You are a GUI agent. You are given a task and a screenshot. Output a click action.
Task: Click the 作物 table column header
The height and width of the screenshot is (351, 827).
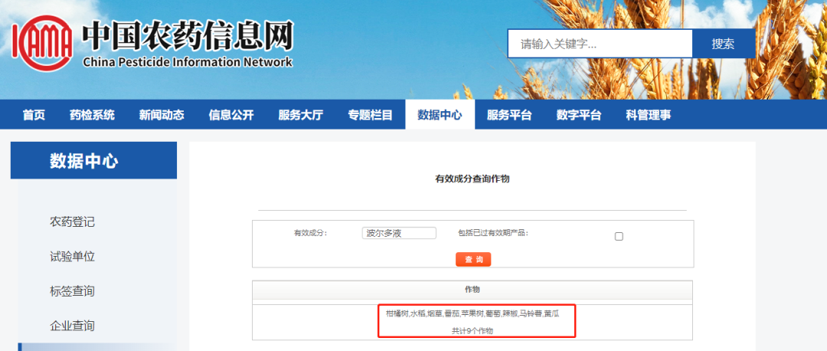point(472,290)
